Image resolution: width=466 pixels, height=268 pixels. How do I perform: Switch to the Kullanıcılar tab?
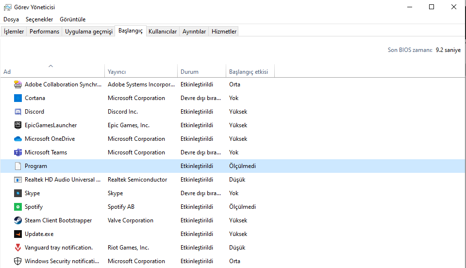click(163, 32)
